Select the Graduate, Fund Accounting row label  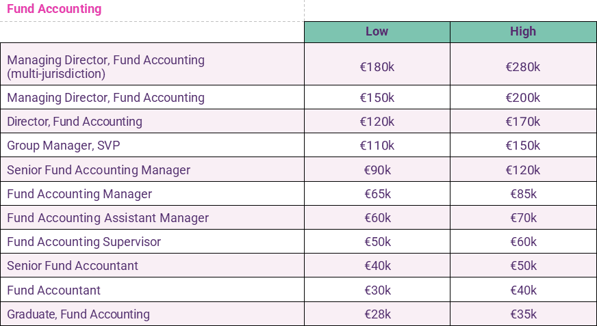click(x=78, y=314)
